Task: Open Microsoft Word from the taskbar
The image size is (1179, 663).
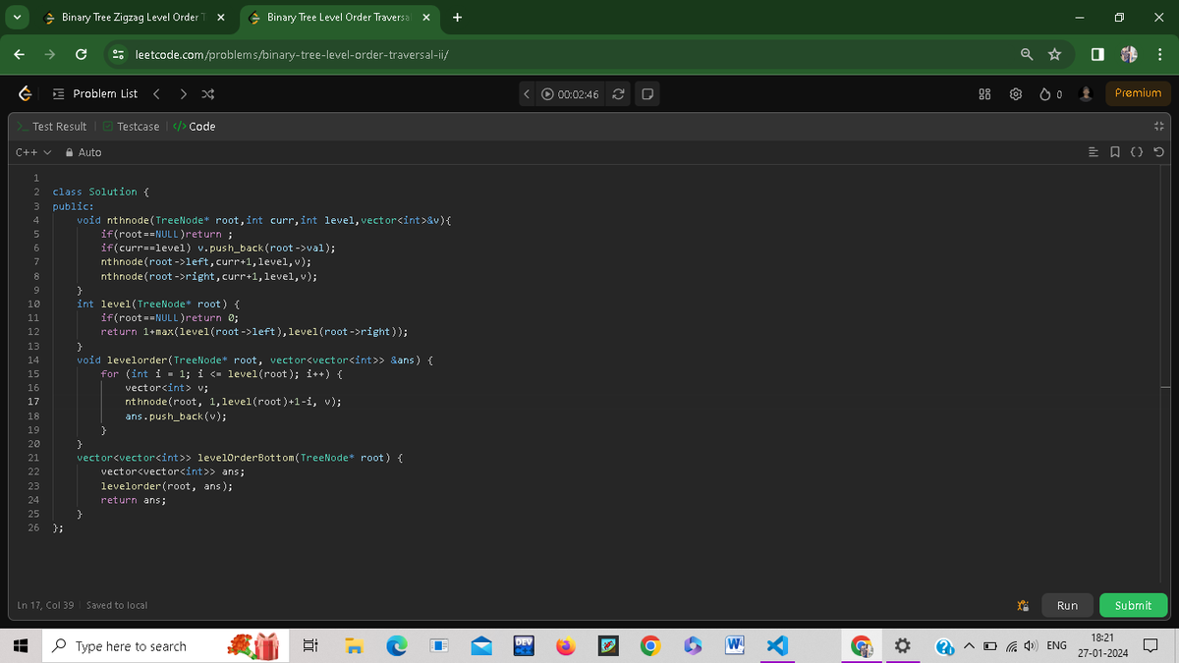Action: click(x=734, y=646)
